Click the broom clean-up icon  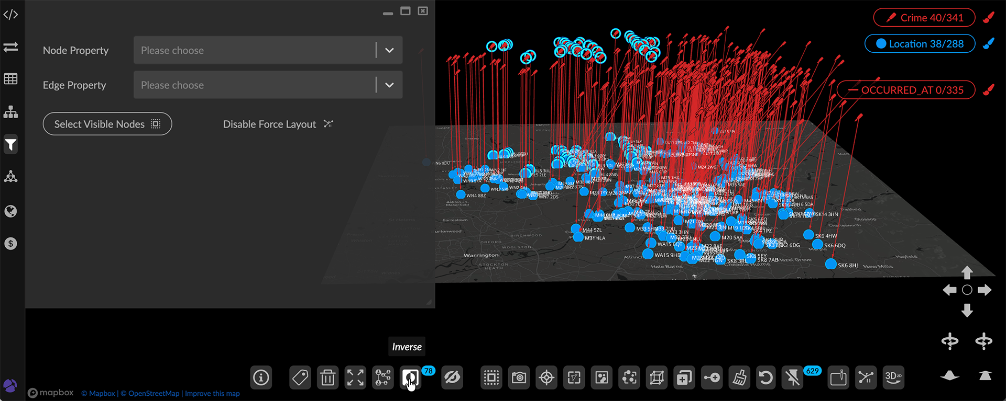(x=739, y=377)
